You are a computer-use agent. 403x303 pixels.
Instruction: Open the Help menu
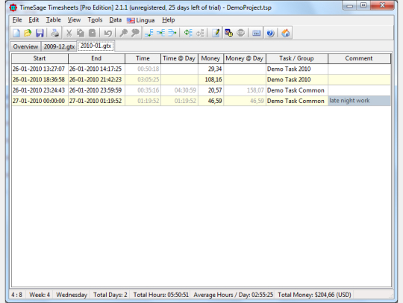(169, 20)
